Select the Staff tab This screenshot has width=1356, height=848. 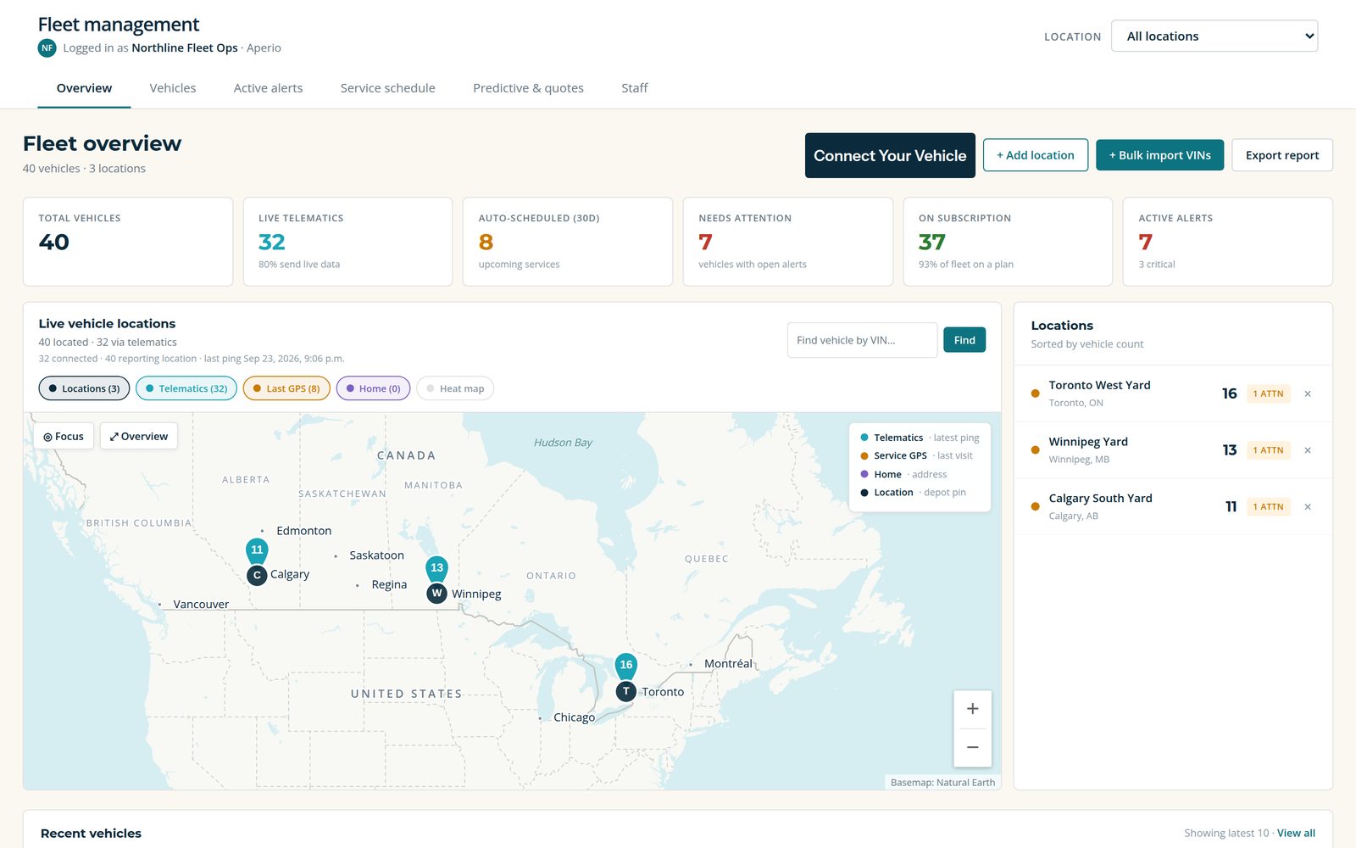635,88
